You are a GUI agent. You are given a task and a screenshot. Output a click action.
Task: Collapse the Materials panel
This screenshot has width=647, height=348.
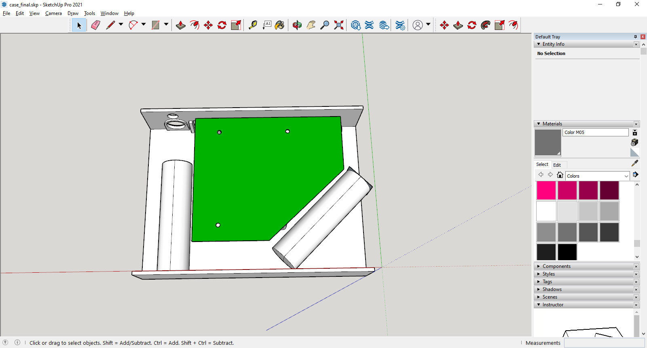539,124
